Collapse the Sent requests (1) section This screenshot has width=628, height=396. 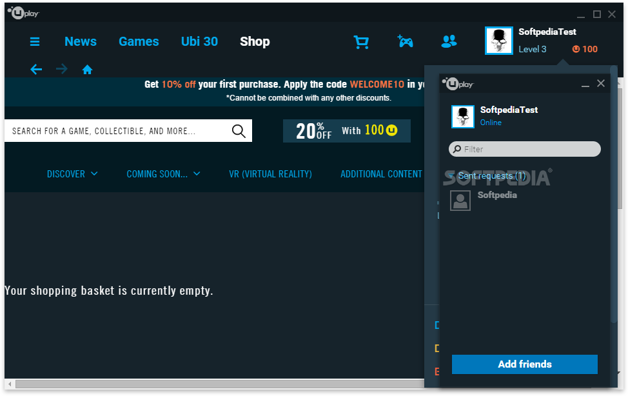(x=487, y=176)
